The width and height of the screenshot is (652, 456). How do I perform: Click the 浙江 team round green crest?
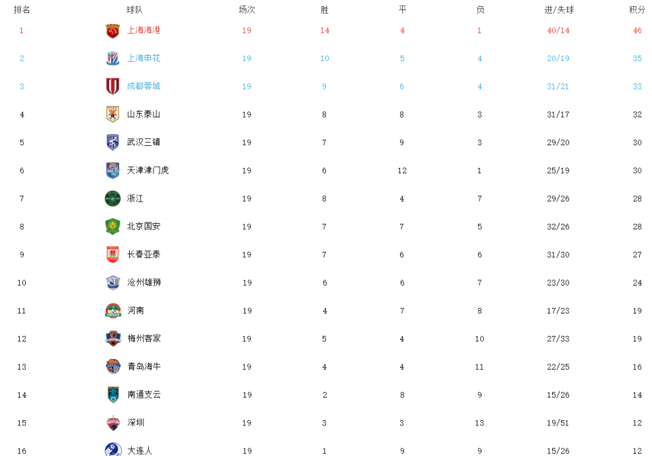[x=113, y=199]
